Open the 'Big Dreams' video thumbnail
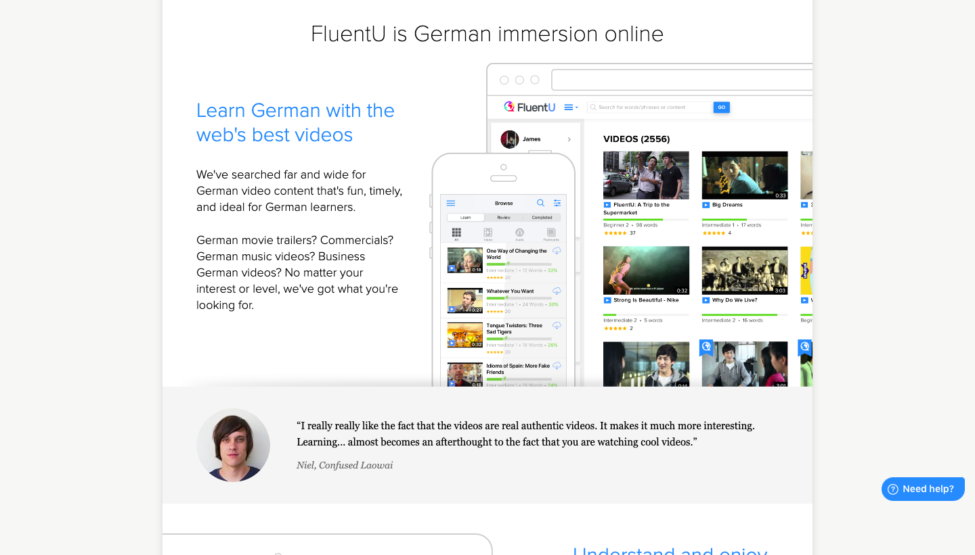 tap(744, 175)
